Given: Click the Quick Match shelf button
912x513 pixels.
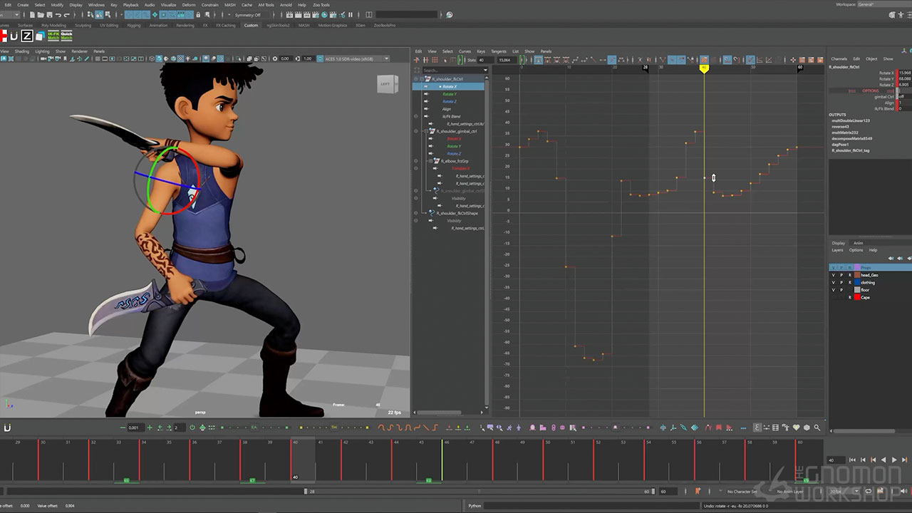Looking at the screenshot, I should pos(67,36).
